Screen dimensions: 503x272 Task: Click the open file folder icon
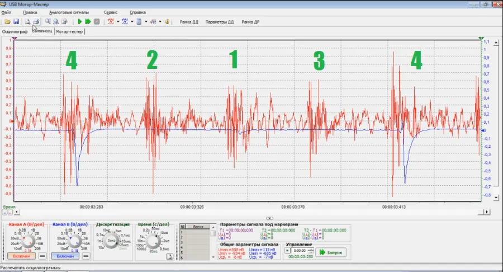point(7,21)
